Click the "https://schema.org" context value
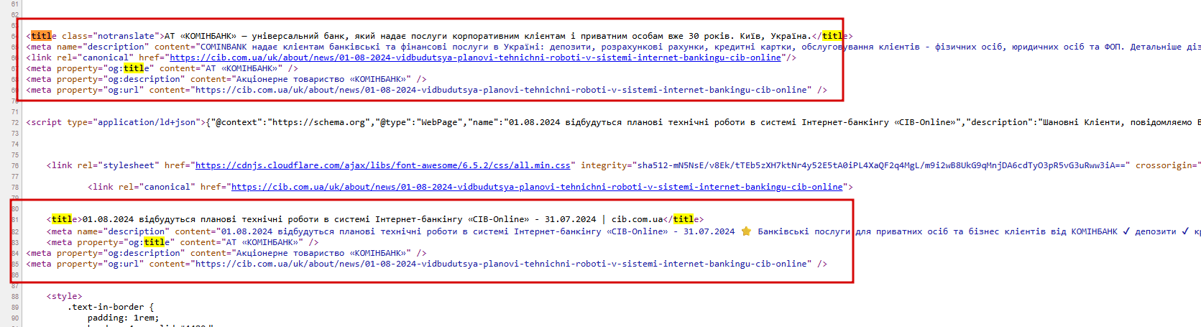1201x327 pixels. (x=318, y=122)
